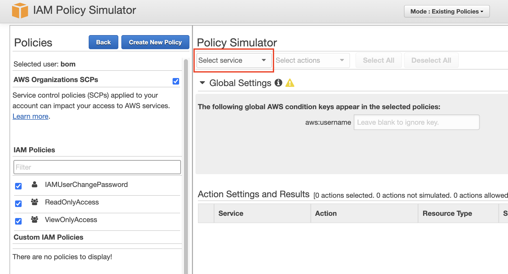This screenshot has height=274, width=508.
Task: Click the Global Settings info icon
Action: [278, 83]
